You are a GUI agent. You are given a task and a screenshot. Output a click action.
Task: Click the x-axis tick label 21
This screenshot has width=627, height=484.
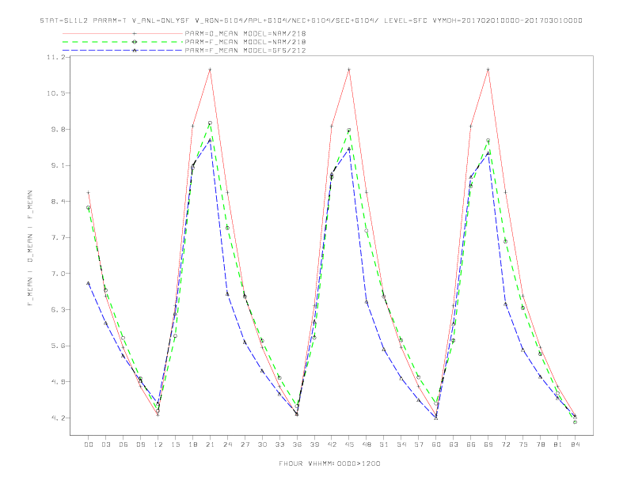(x=210, y=444)
